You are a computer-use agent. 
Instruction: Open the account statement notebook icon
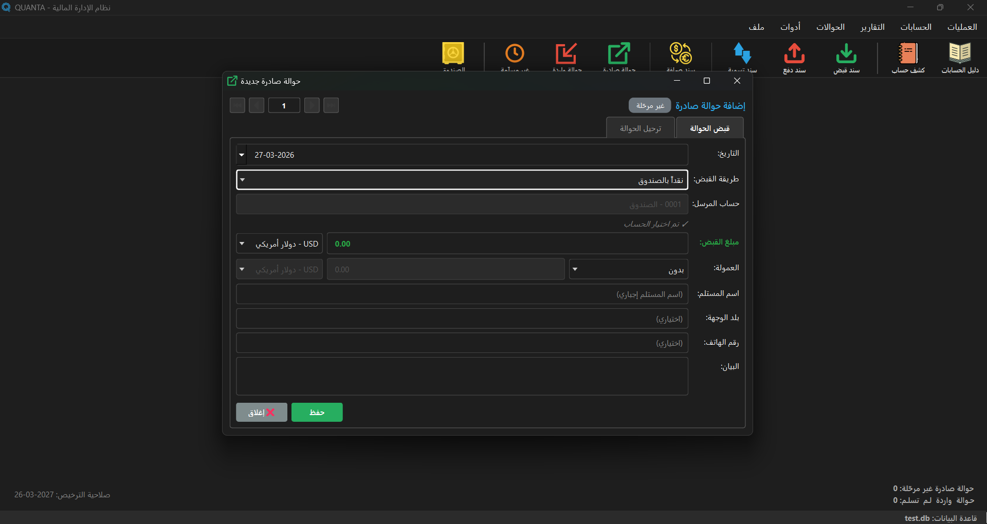pos(908,53)
